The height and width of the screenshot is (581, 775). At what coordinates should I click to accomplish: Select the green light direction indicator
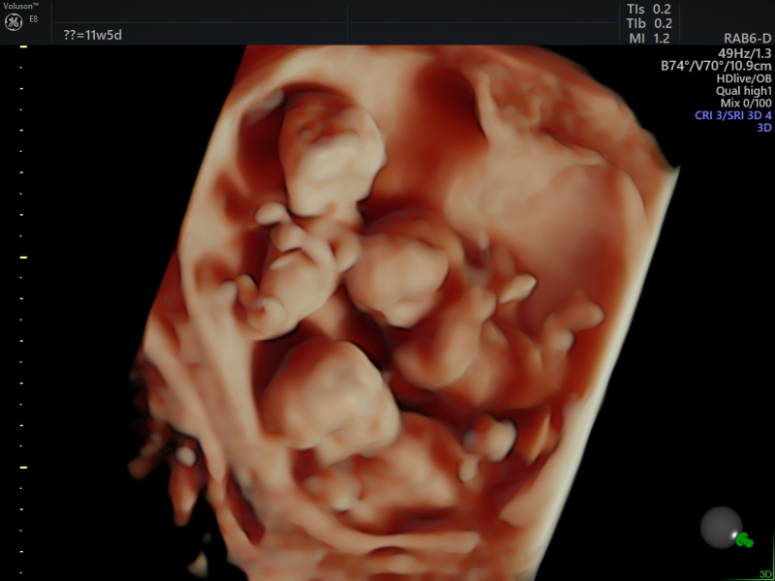click(x=743, y=539)
